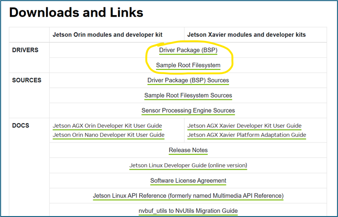Select the Jetson Xavier modules column header

pos(247,34)
